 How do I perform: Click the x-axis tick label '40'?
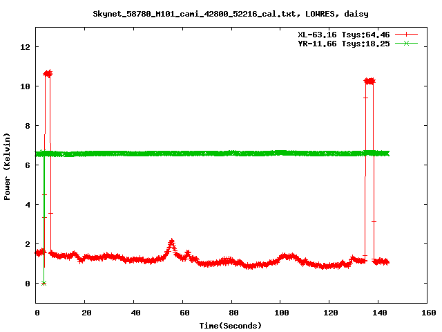(x=135, y=313)
